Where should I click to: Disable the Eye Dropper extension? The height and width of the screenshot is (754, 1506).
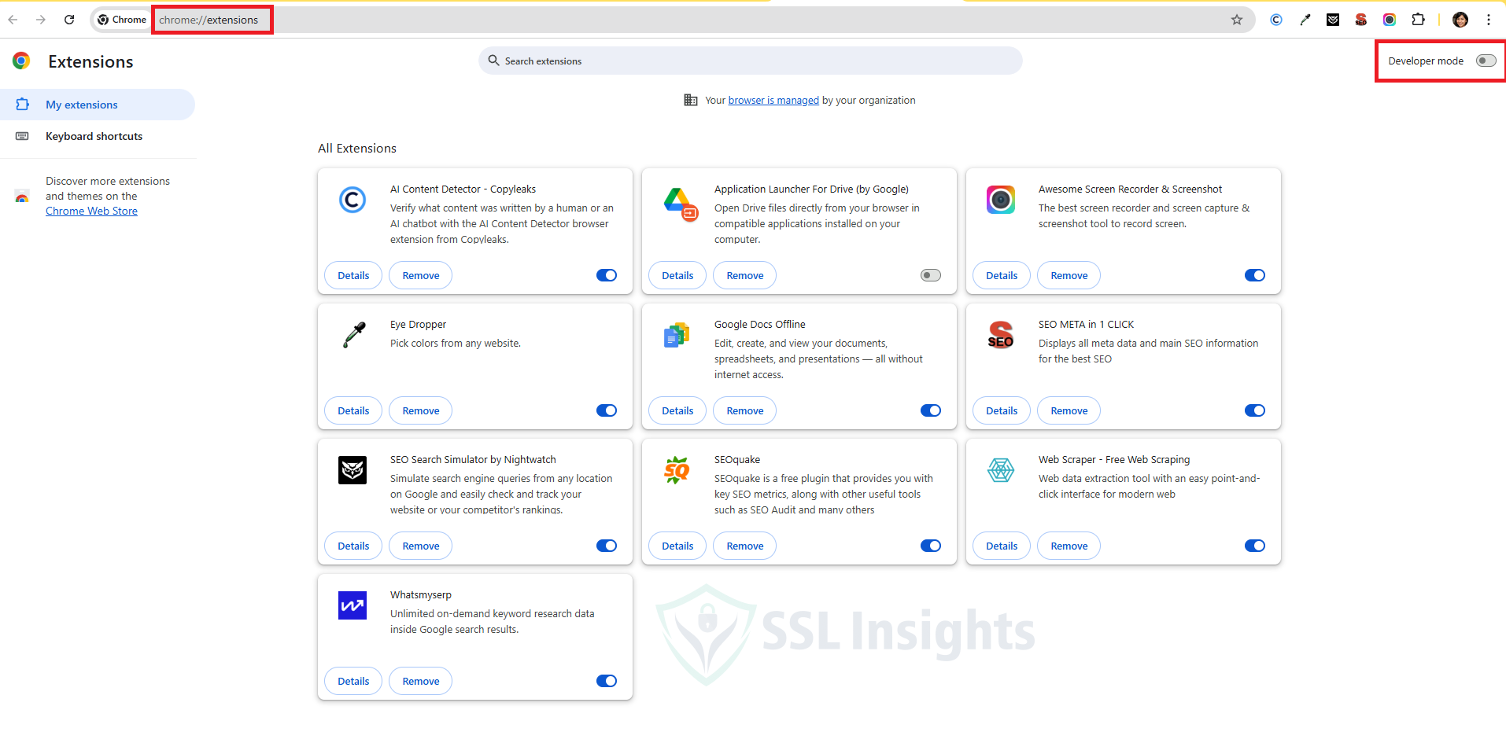(606, 410)
